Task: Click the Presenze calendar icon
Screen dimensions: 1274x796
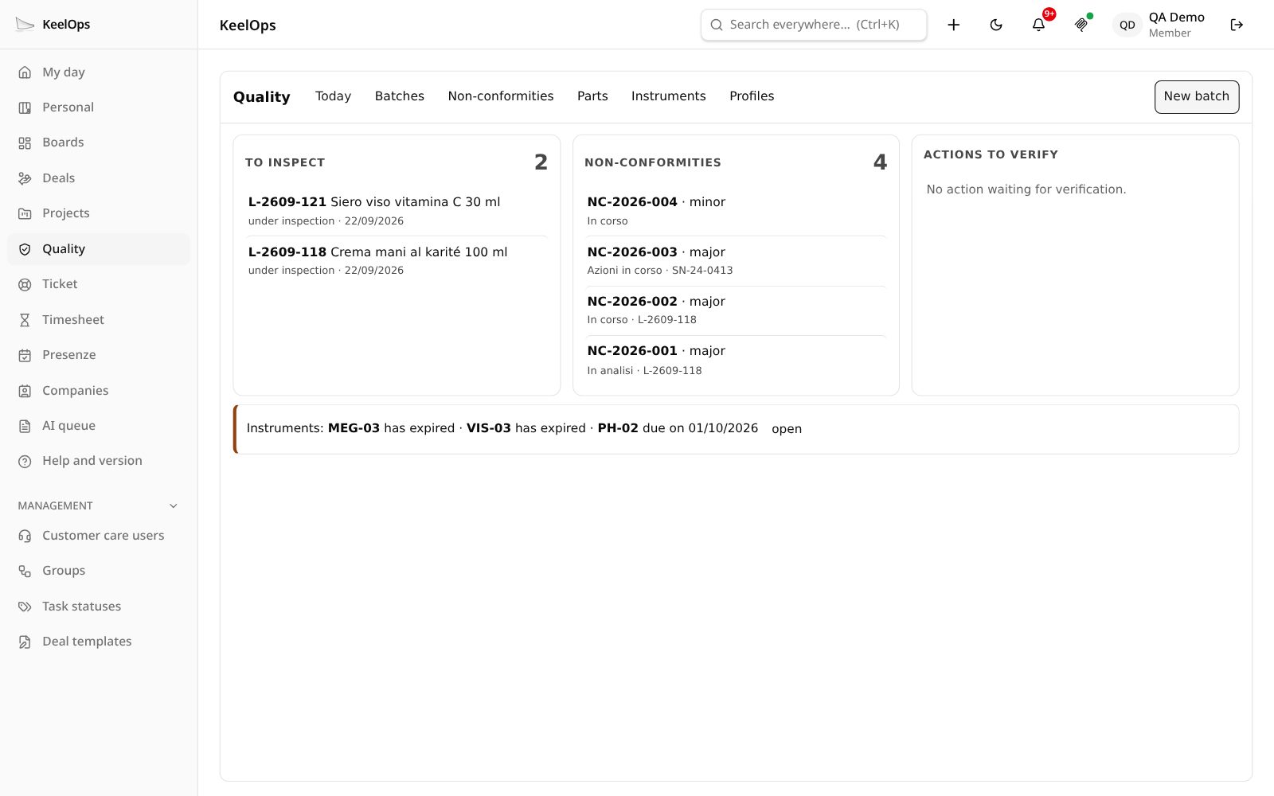Action: click(25, 355)
